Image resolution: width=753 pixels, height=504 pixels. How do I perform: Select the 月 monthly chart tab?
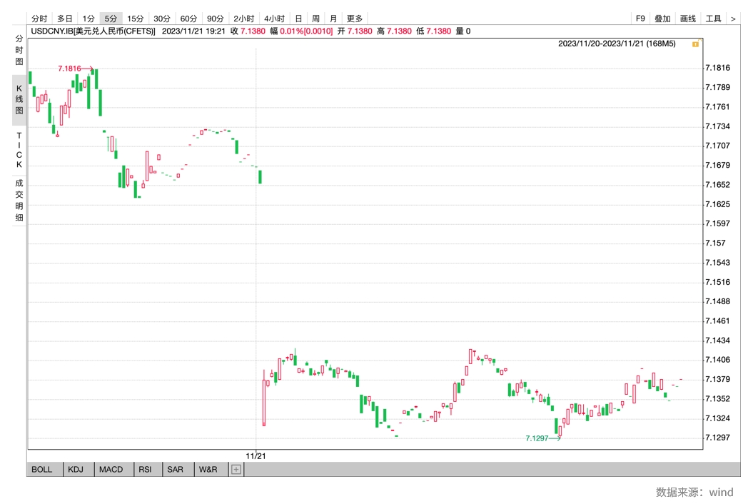click(x=333, y=19)
